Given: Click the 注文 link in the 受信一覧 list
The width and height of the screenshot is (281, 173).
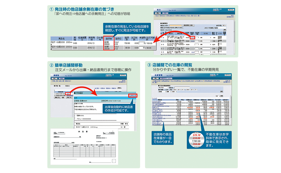Looking at the screenshot, I should click(x=68, y=93).
